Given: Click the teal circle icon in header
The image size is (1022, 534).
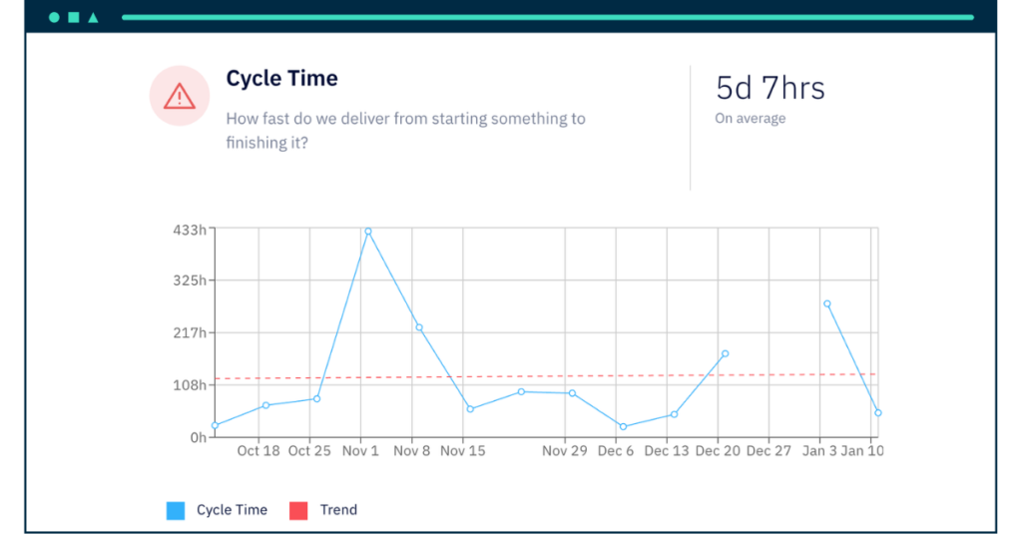Looking at the screenshot, I should tap(54, 18).
